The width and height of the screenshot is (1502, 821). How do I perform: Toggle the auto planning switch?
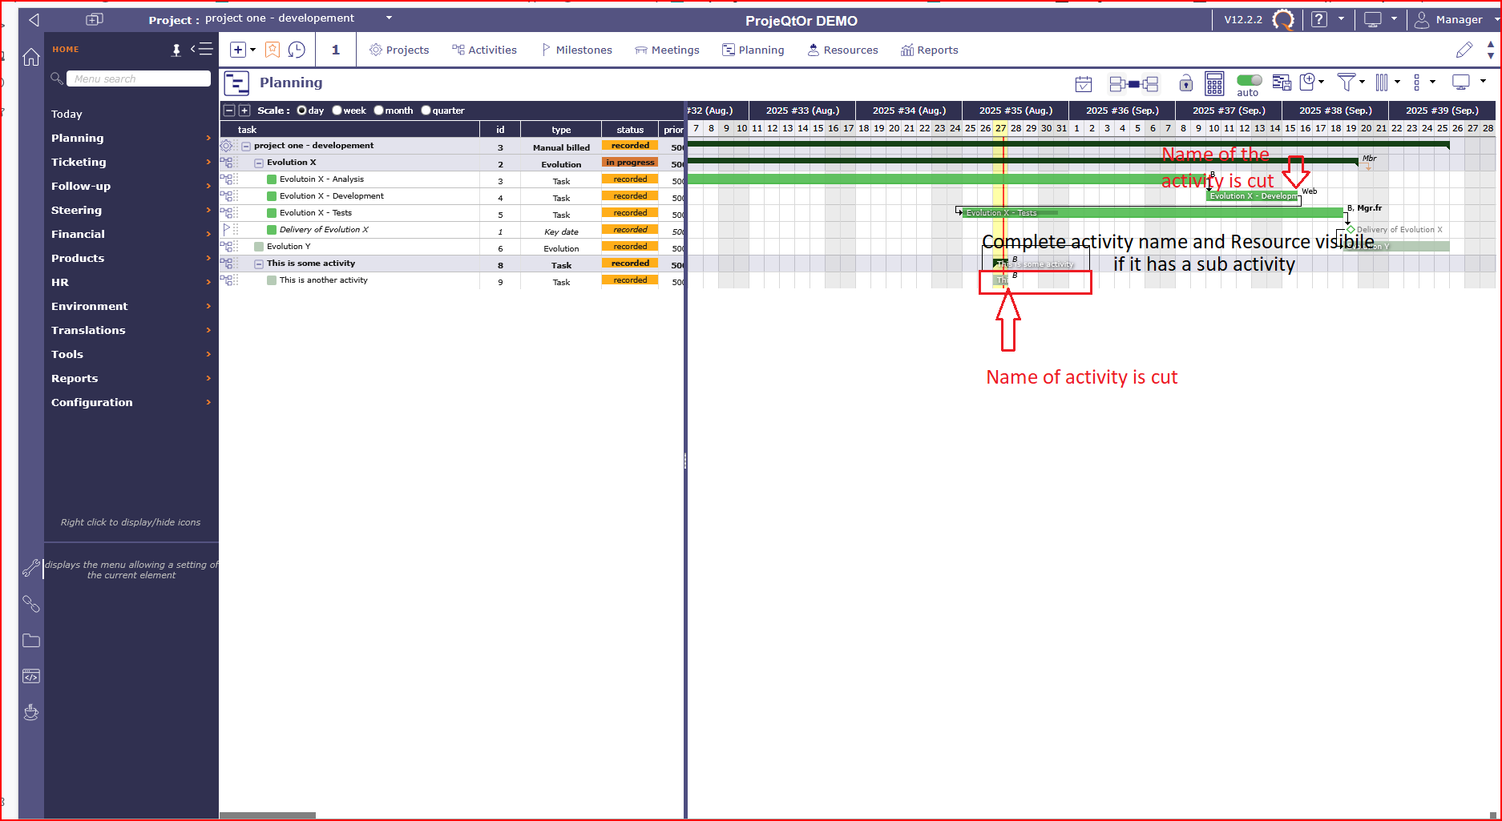1249,80
